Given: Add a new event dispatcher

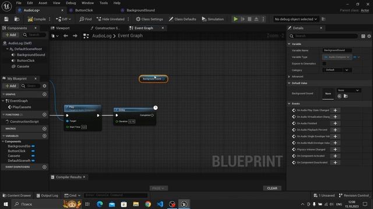Looking at the screenshot, I should tap(44, 167).
